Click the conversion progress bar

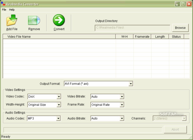click(x=83, y=130)
